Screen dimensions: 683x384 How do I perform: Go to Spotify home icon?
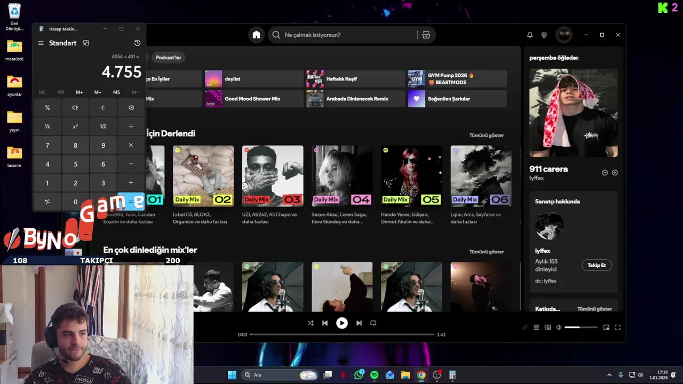[257, 35]
